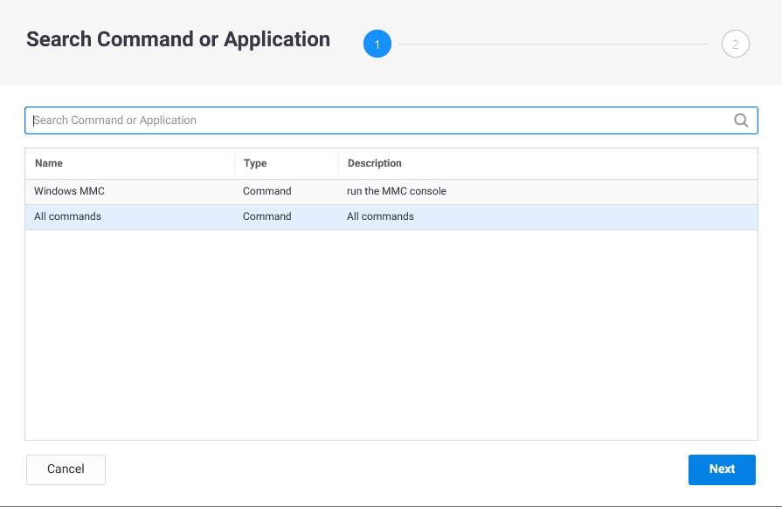Screen dimensions: 782x507
Task: Click Command type in All commands row
Action: [x=266, y=216]
